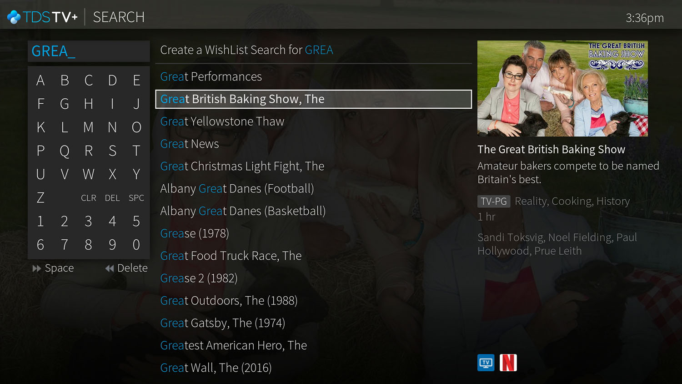Tap the letter Z key
This screenshot has height=384, width=682.
(x=40, y=198)
